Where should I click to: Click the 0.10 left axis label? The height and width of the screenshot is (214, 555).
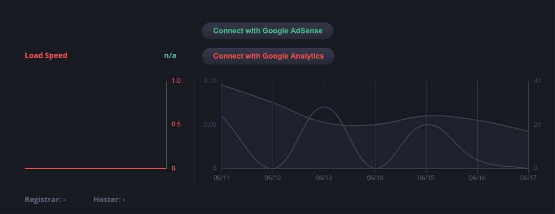point(210,81)
